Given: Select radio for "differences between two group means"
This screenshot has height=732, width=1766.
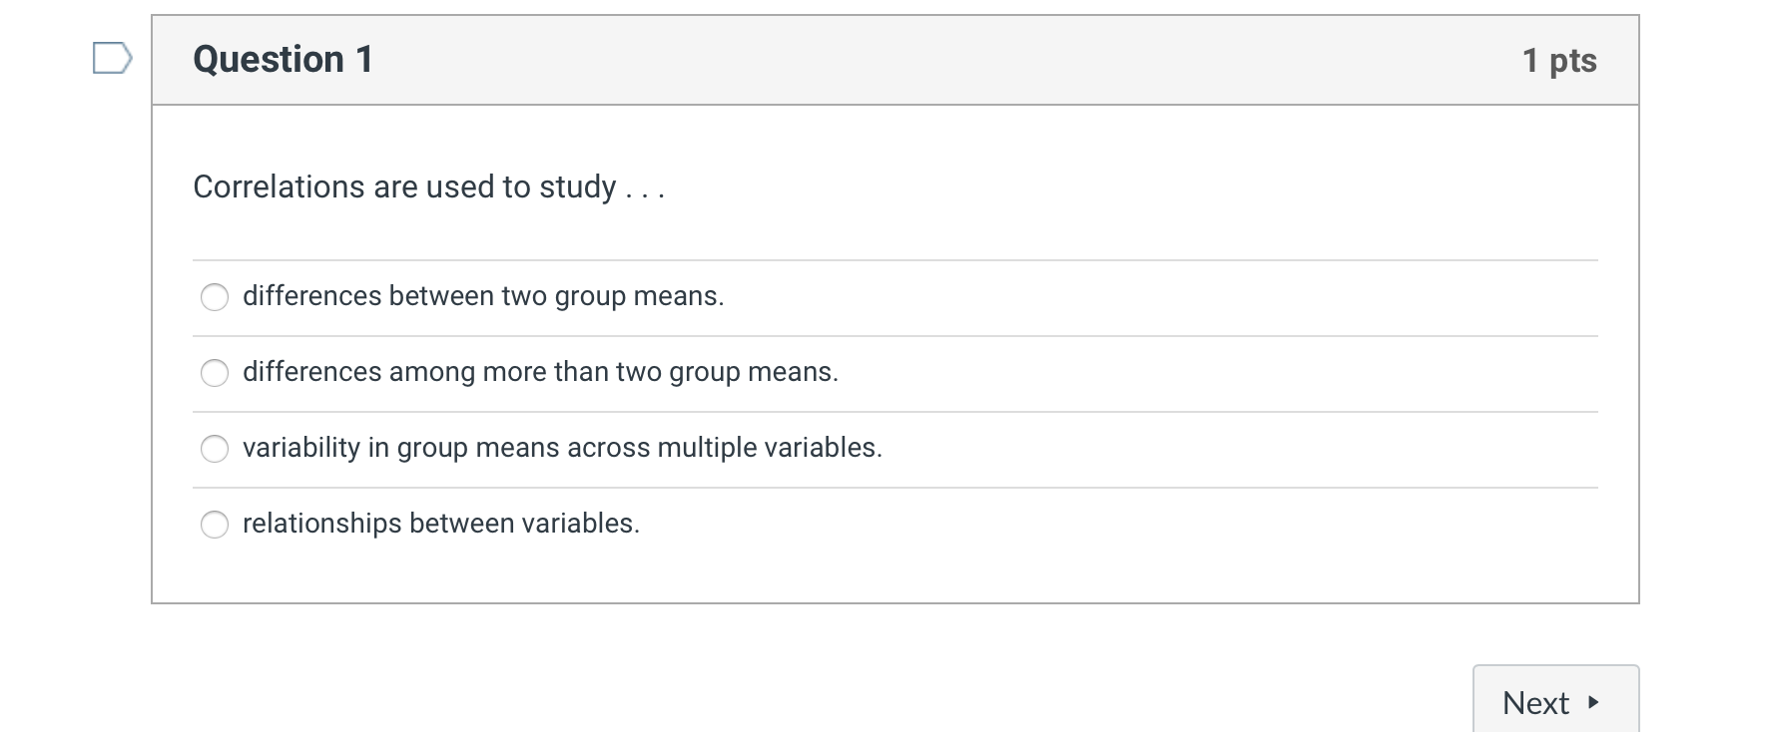Looking at the screenshot, I should point(215,297).
